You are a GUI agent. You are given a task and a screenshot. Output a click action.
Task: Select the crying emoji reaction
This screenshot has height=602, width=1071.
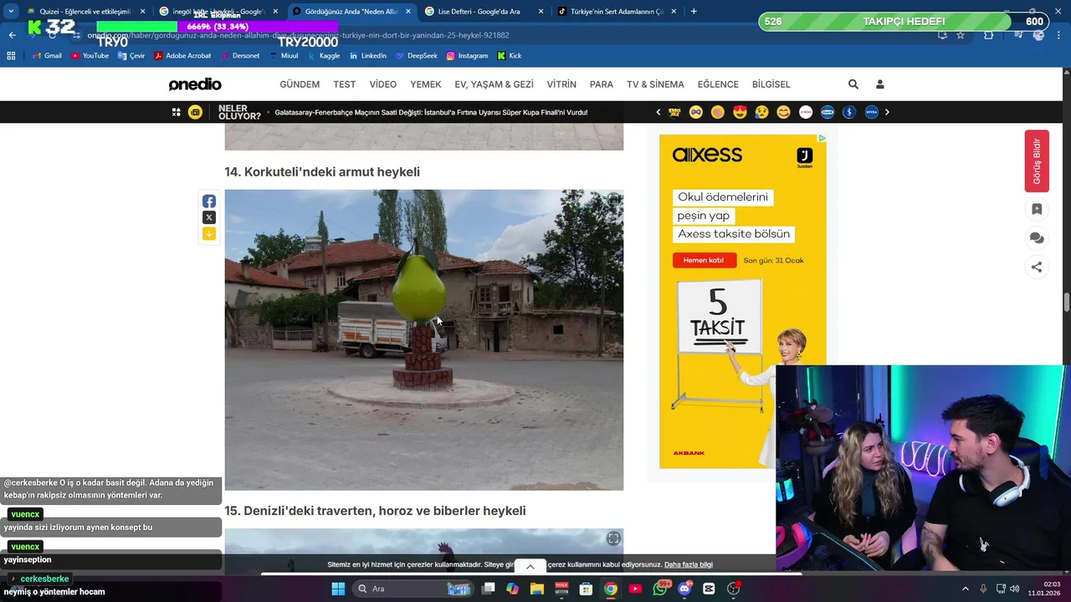(x=761, y=112)
